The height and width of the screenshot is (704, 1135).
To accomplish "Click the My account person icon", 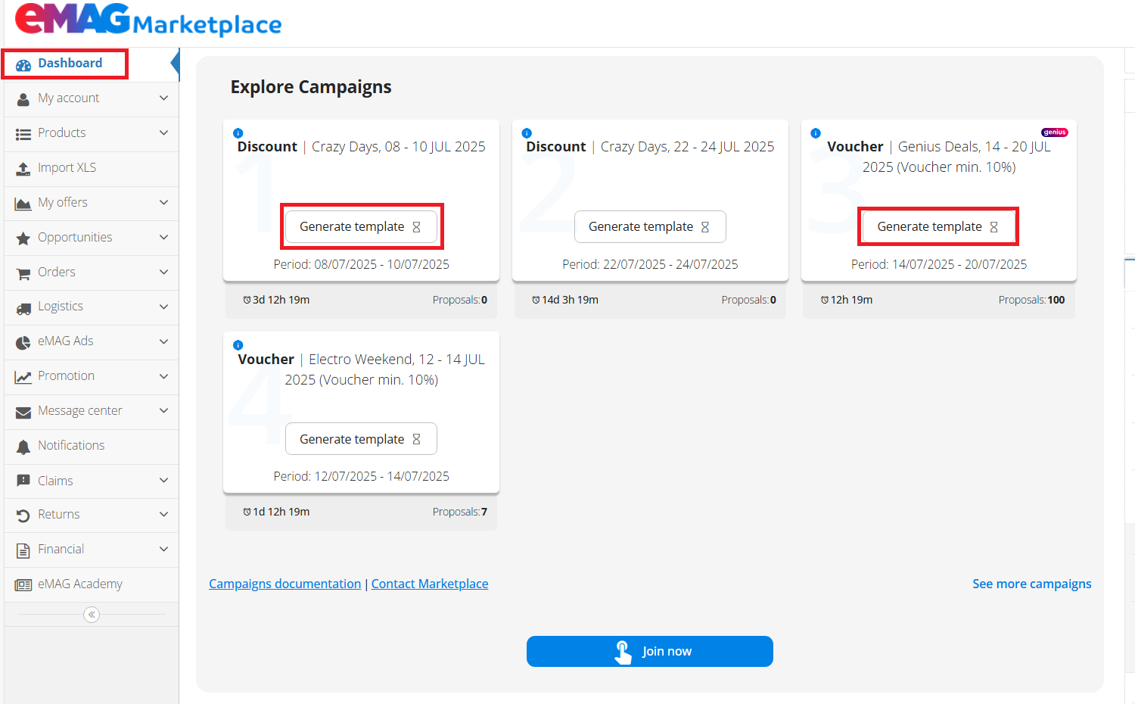I will click(x=23, y=99).
